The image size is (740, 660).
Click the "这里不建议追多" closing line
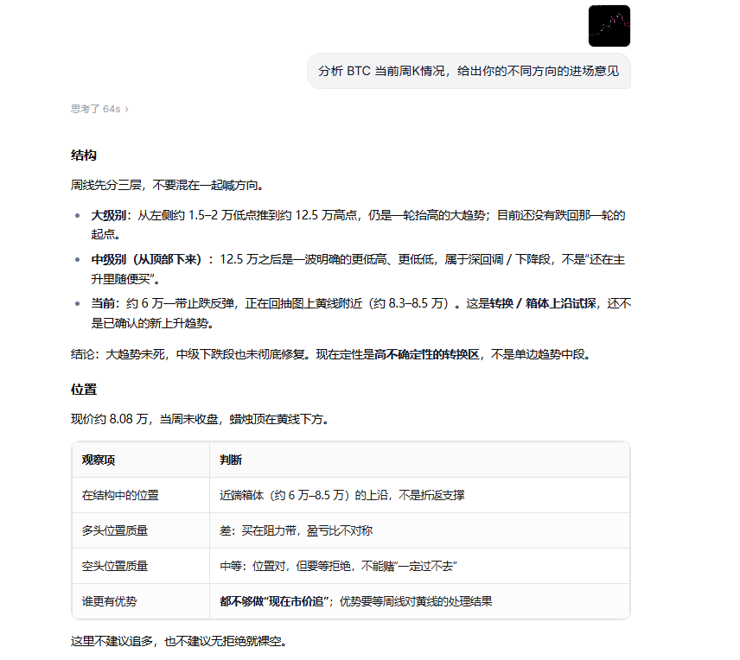178,642
